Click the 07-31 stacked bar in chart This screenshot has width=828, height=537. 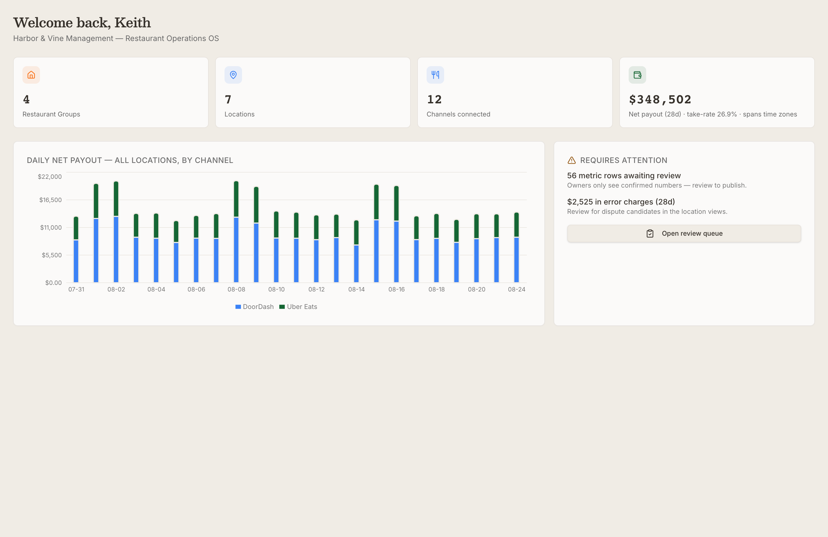point(76,249)
